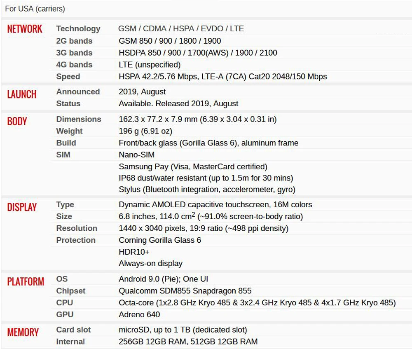Click the 4G bands label
The width and height of the screenshot is (412, 349).
pyautogui.click(x=74, y=65)
